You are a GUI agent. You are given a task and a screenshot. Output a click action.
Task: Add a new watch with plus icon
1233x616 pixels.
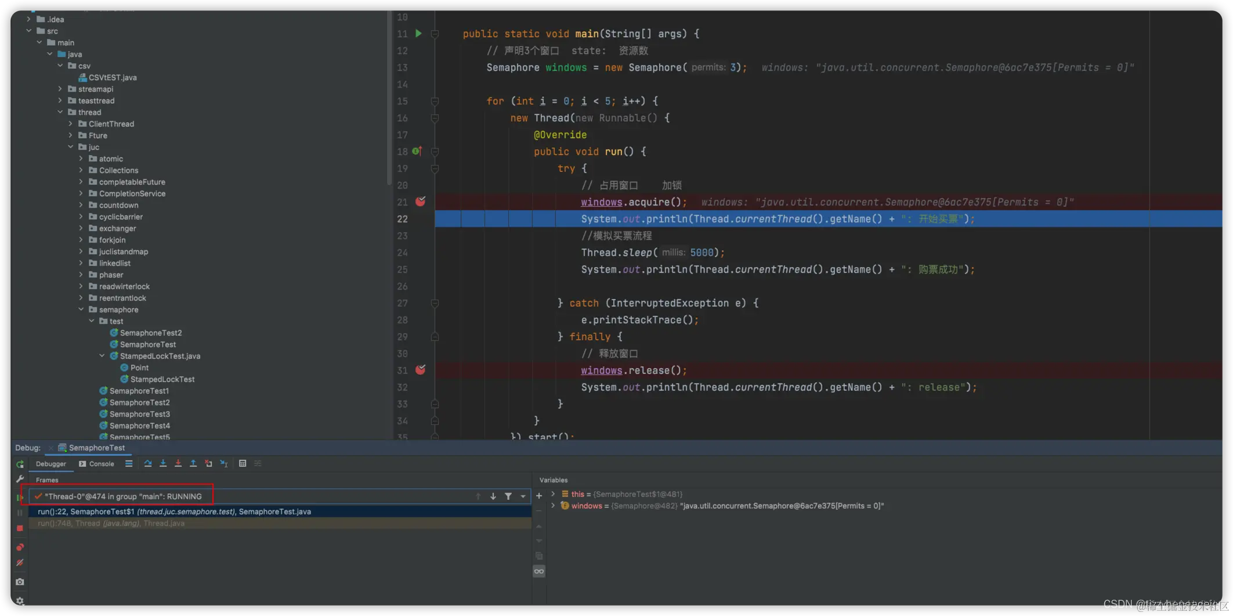tap(539, 496)
